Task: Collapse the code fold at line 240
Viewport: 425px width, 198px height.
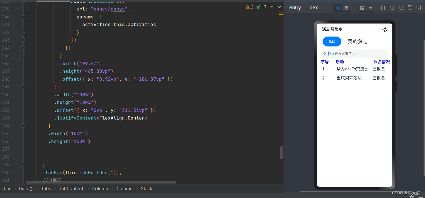Action: [x=24, y=17]
